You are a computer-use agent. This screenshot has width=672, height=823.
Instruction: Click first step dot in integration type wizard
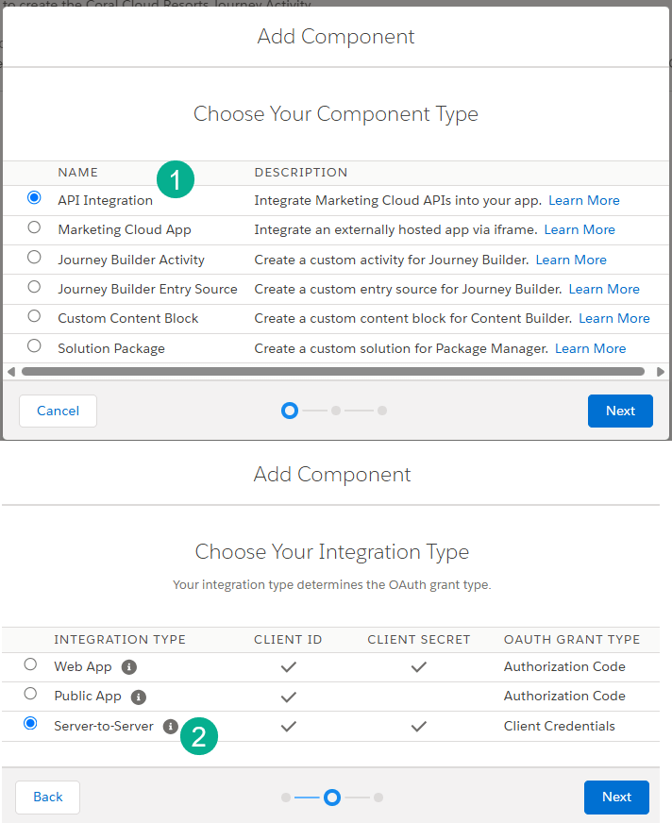pos(286,798)
